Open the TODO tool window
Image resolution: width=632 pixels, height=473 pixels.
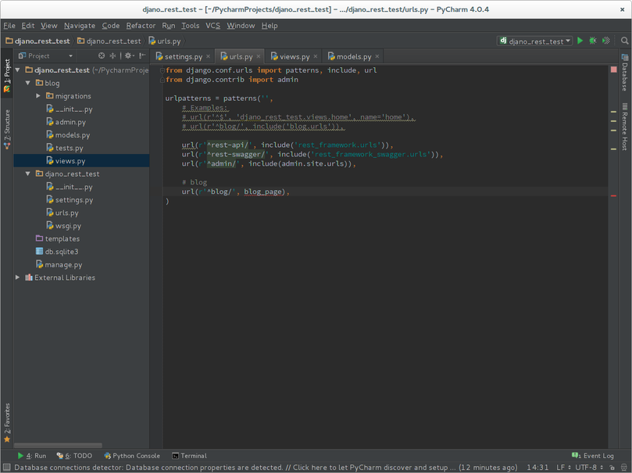coord(74,456)
